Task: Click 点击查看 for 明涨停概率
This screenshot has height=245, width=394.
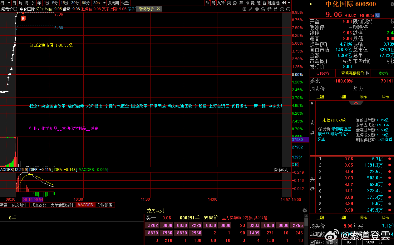Action: pos(385,140)
